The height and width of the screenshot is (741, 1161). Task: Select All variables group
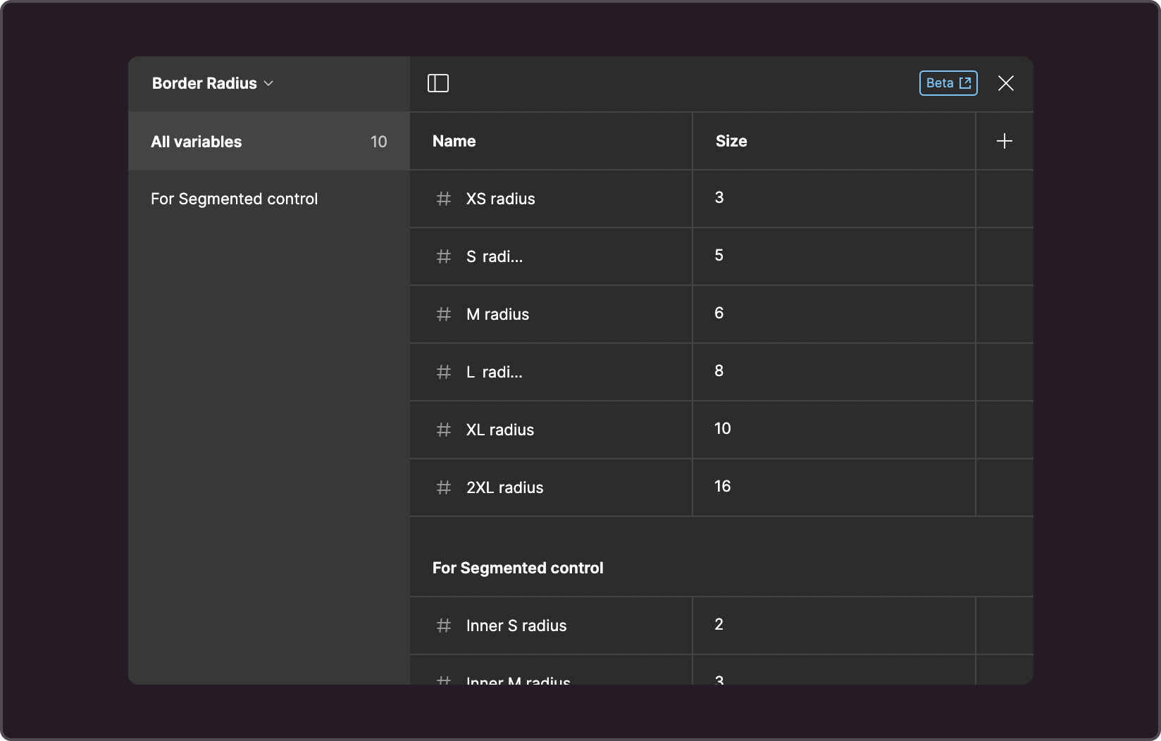pyautogui.click(x=269, y=142)
